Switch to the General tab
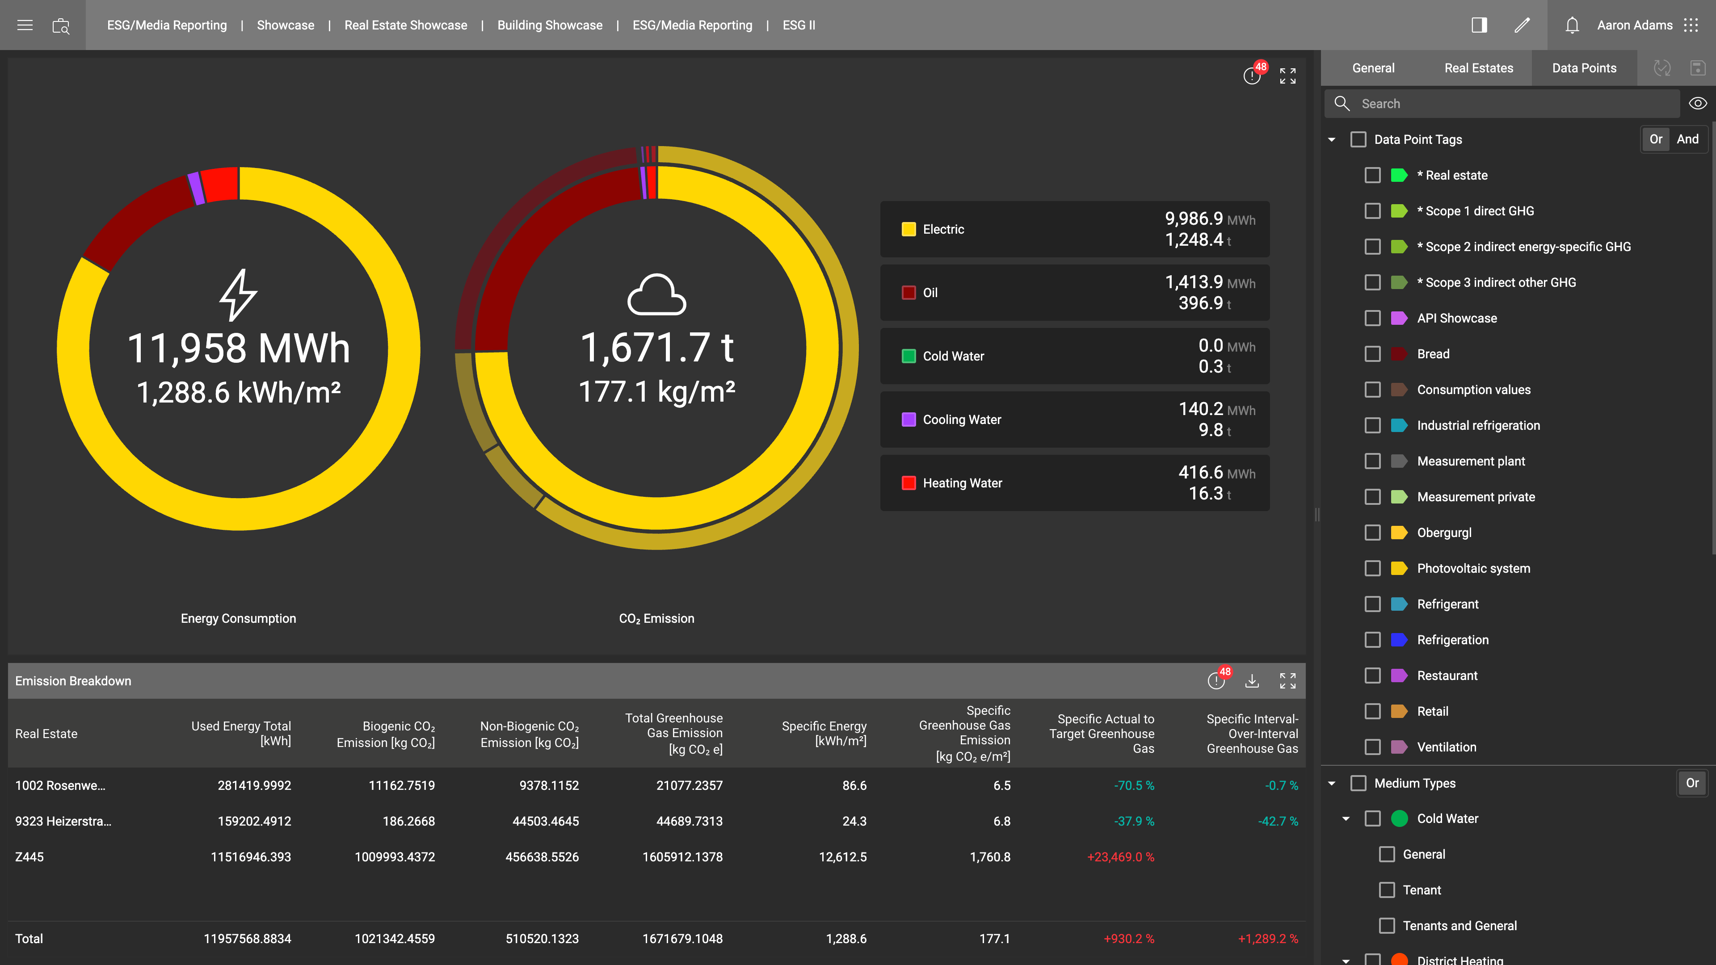1716x965 pixels. point(1373,68)
